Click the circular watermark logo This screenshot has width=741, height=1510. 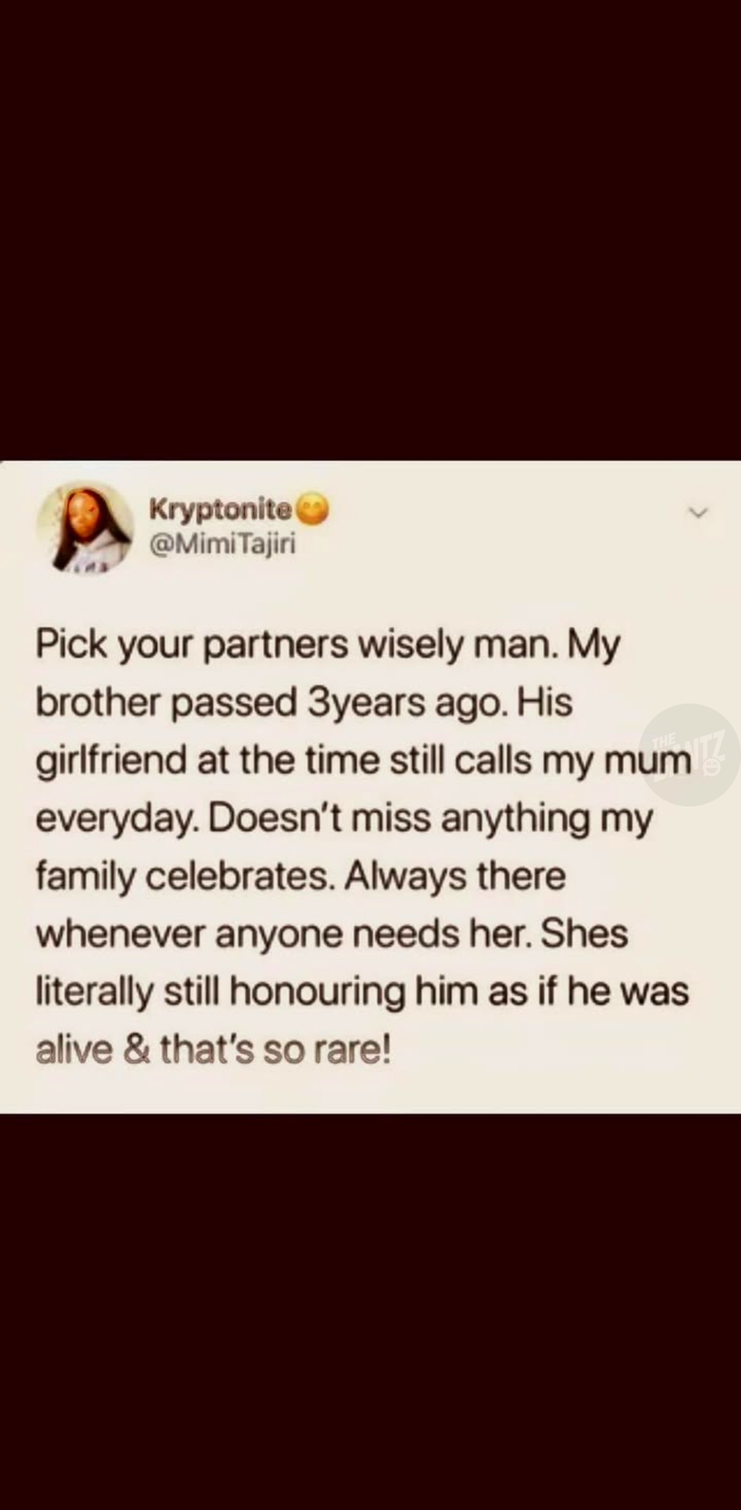(692, 754)
